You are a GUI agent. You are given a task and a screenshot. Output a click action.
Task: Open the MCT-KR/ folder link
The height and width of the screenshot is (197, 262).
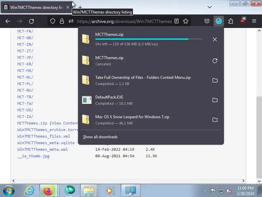[x=25, y=64]
